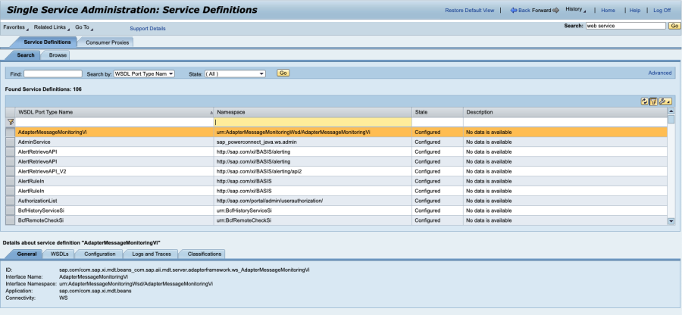Screen dimensions: 682x315
Task: Switch to the Consumer Proxies tab
Action: [x=107, y=42]
